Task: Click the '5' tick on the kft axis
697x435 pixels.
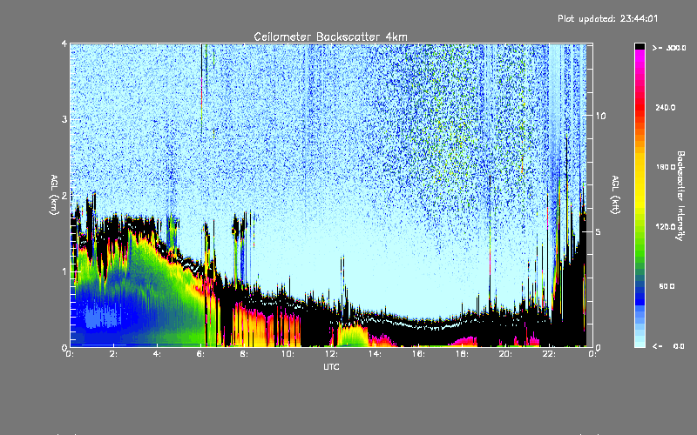Action: [599, 231]
